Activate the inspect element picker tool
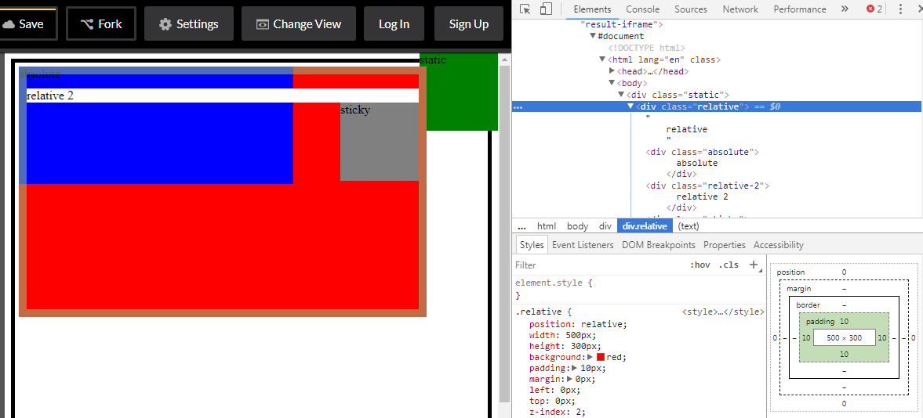The width and height of the screenshot is (923, 418). (x=525, y=9)
